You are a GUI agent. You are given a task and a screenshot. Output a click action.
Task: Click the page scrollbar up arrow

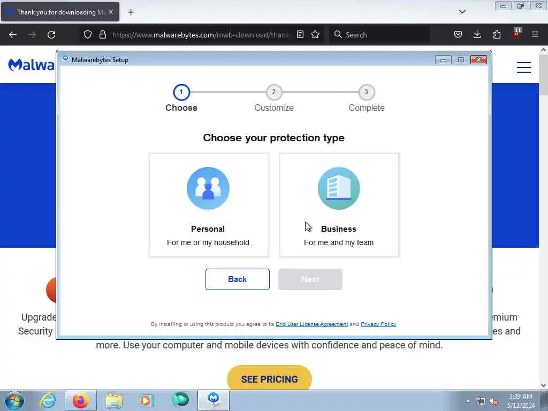pos(543,50)
